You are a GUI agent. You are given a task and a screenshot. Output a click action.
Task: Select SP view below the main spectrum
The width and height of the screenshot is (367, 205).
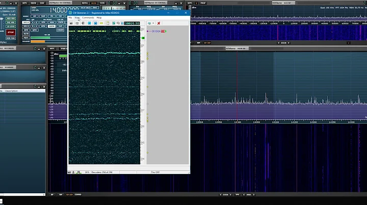tap(52, 194)
